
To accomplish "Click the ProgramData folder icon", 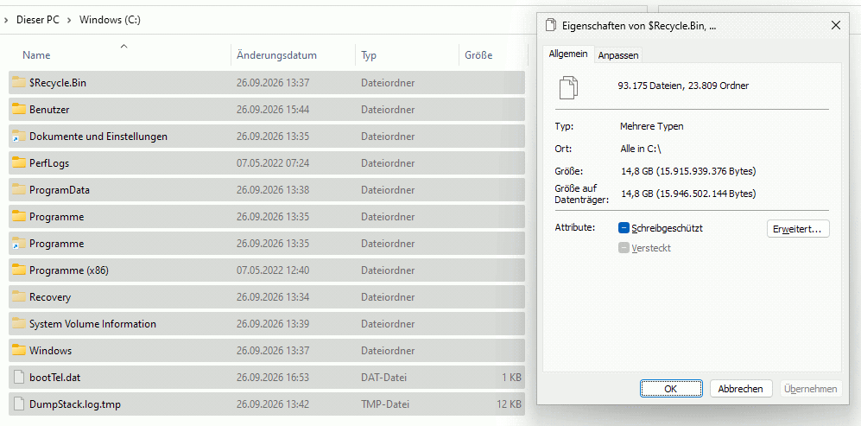I will click(19, 189).
